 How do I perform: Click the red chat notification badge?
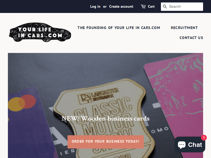click(204, 138)
